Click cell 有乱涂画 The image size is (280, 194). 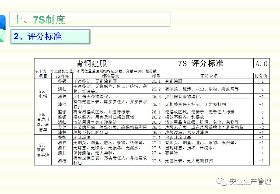tap(209, 81)
